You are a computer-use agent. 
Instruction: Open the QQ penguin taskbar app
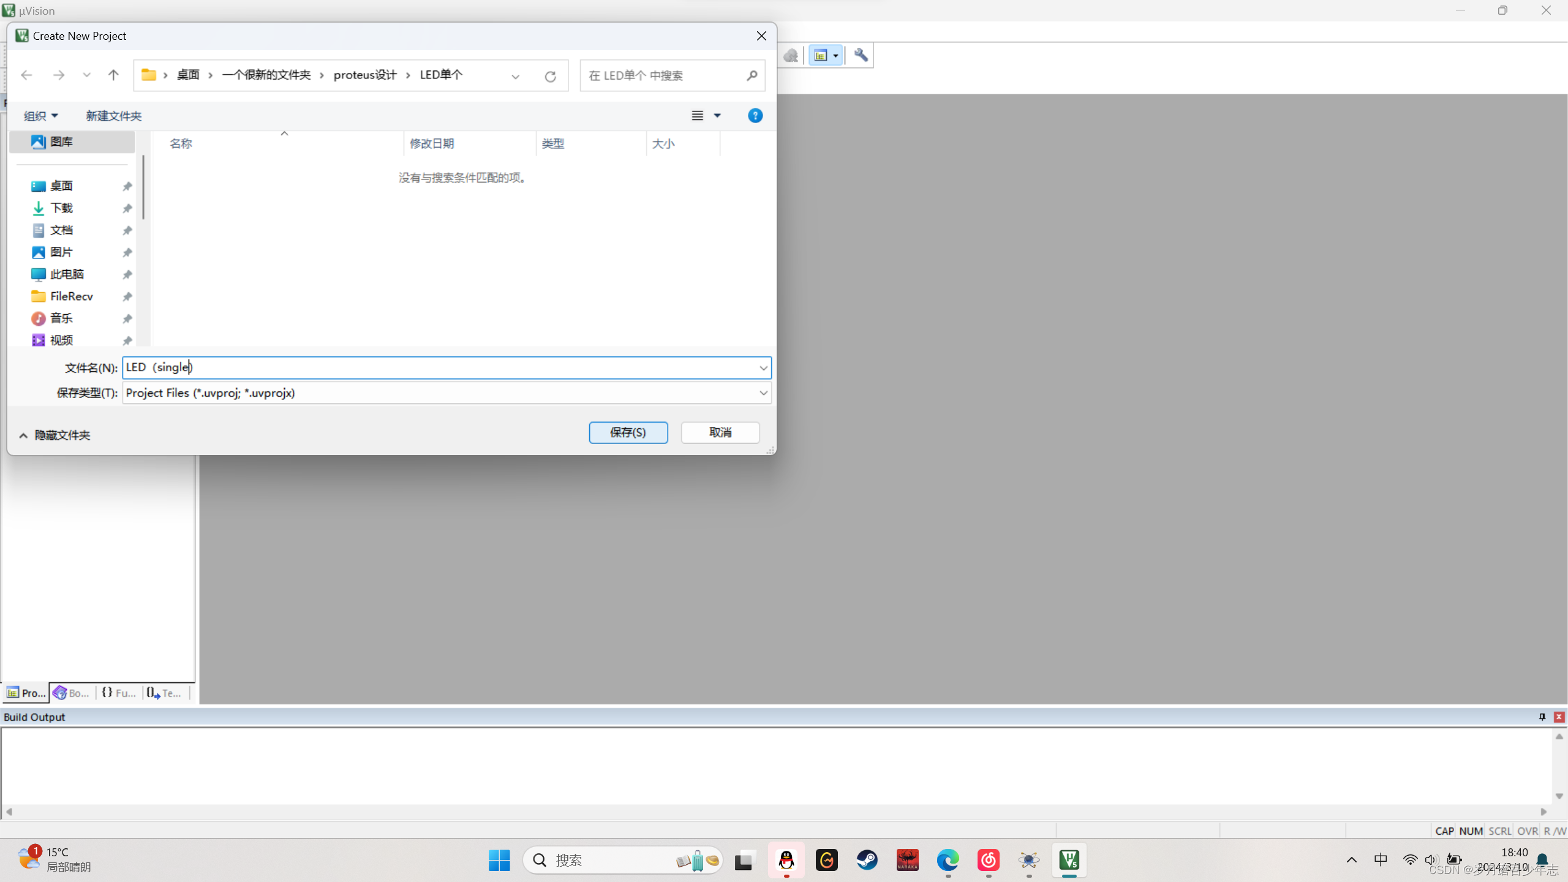click(786, 860)
